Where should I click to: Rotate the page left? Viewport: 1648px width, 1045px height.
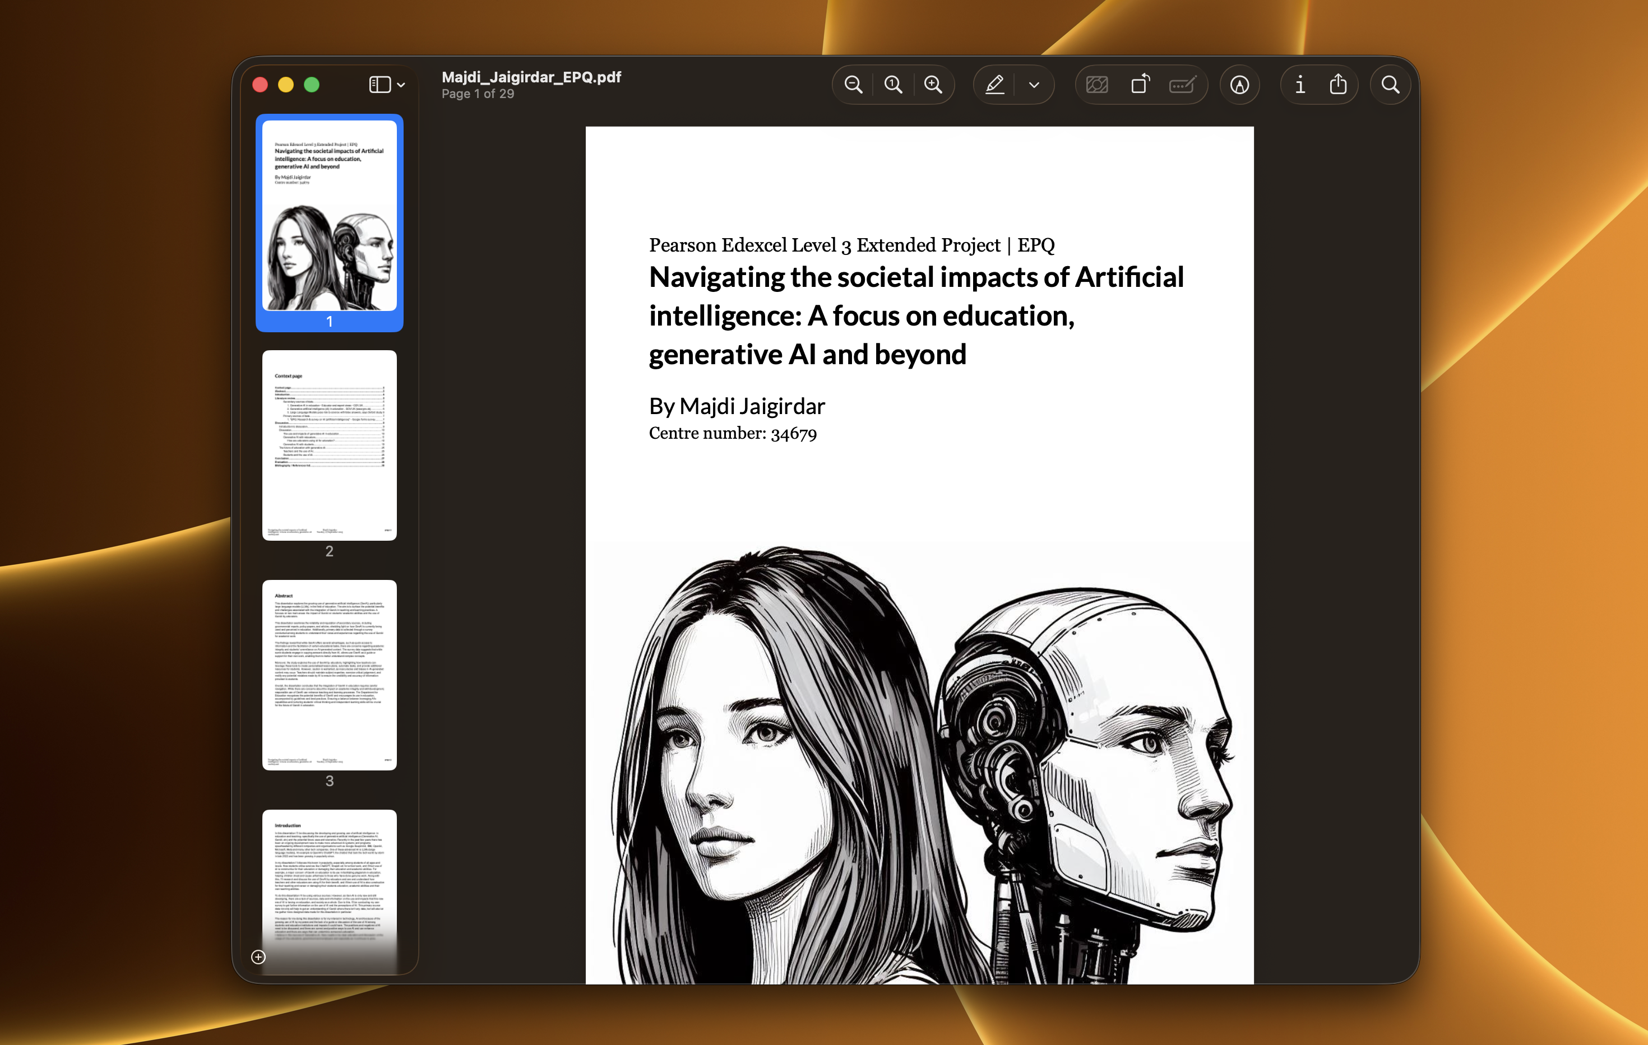pyautogui.click(x=1140, y=84)
